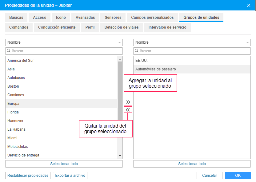Select the Motocicletas group

(x=62, y=147)
